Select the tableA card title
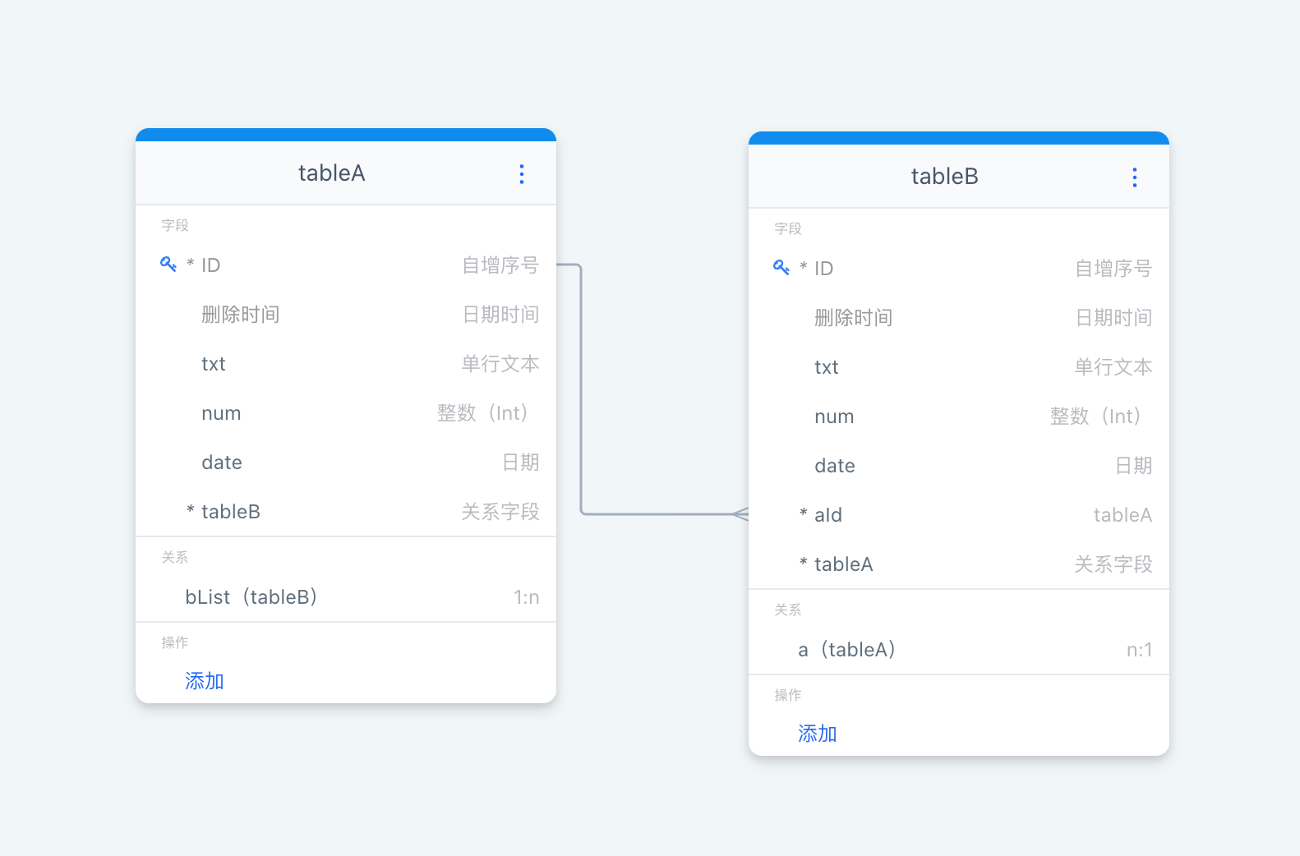The image size is (1300, 856). pos(331,173)
